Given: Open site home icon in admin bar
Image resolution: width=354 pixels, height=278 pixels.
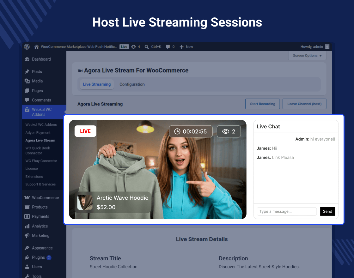Looking at the screenshot, I should [36, 47].
